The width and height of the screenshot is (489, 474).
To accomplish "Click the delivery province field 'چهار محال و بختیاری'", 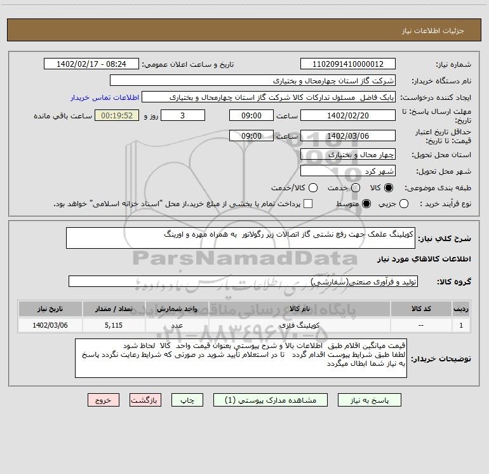I will click(348, 155).
